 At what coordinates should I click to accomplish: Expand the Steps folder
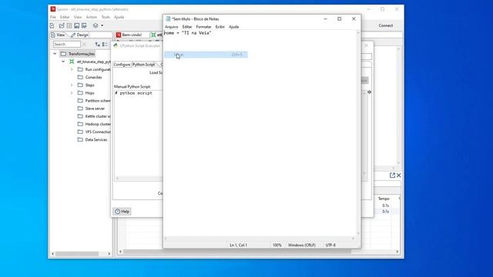coord(72,85)
